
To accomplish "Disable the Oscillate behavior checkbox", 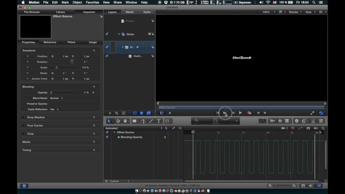I will (107, 56).
